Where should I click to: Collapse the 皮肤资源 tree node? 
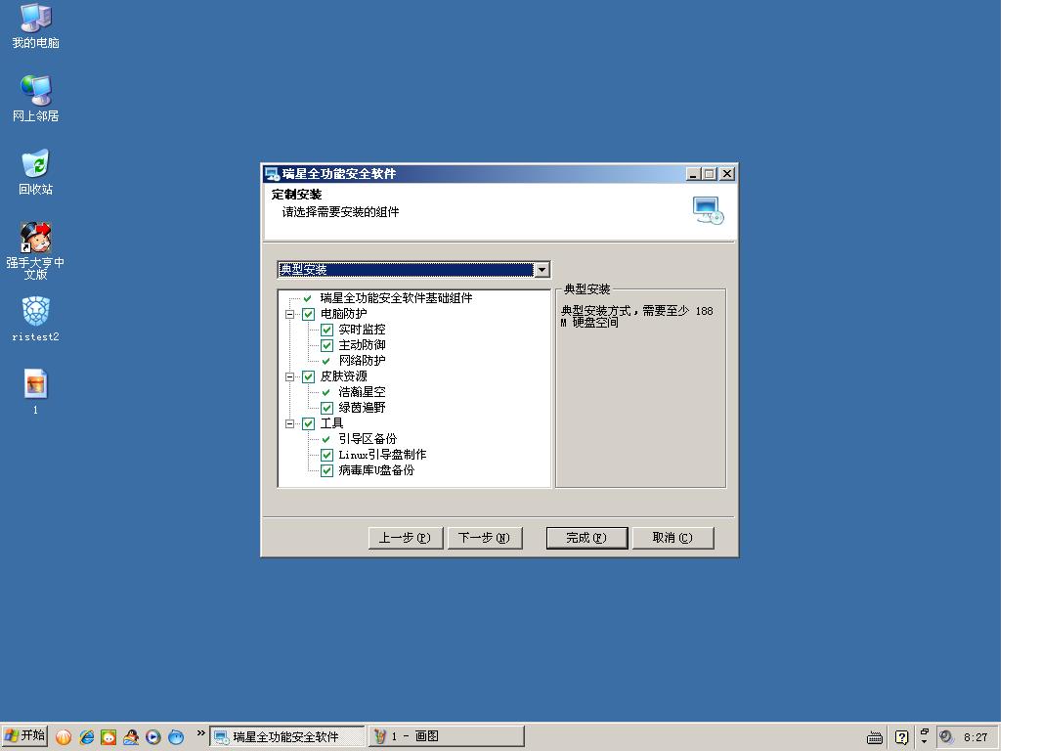point(290,376)
